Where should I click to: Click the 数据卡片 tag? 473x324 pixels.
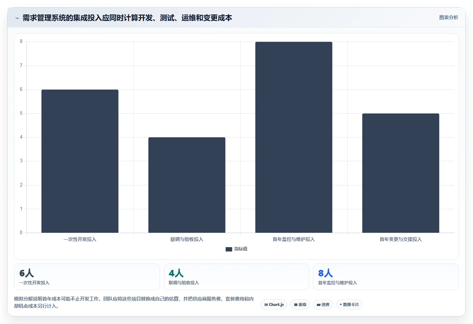(349, 305)
